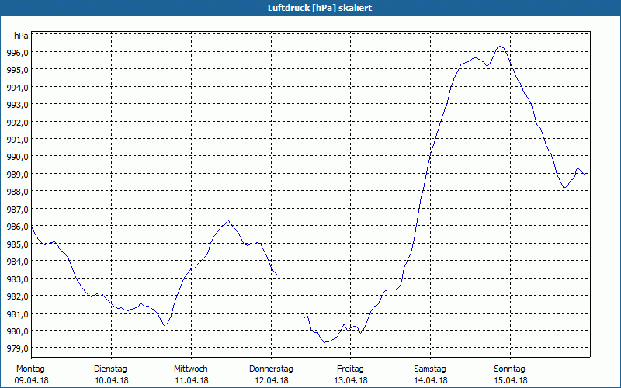Click the 994,0 axis value
Screen dimensions: 621x388
[17, 87]
